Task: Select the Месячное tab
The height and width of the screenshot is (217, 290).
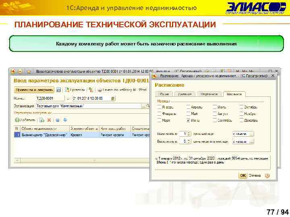Action: [234, 94]
